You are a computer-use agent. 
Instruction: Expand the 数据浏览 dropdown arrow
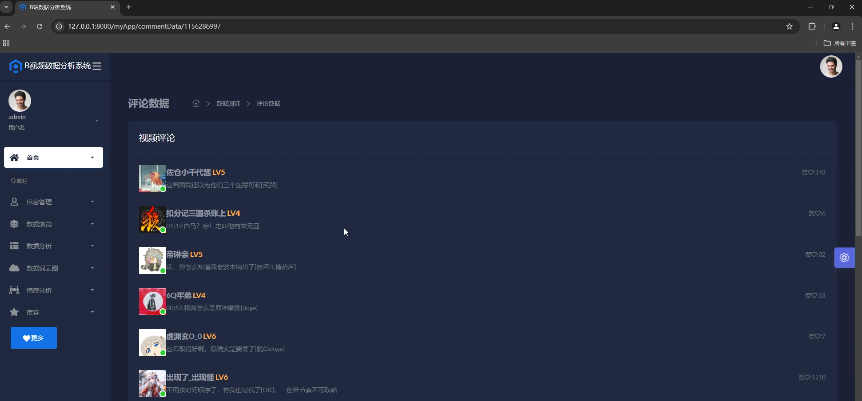coord(92,224)
